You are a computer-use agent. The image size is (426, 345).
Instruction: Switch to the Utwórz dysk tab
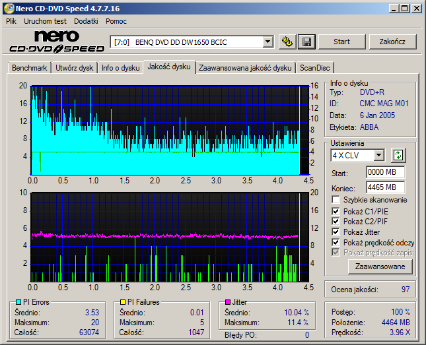[x=75, y=67]
